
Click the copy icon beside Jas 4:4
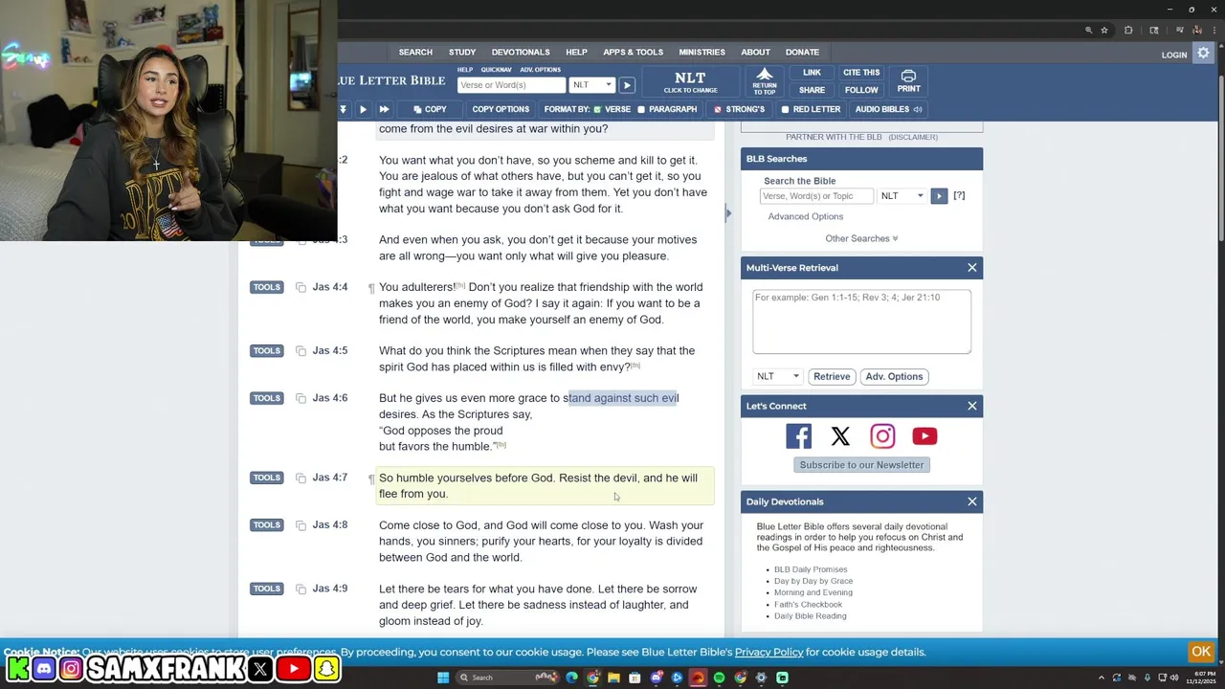point(301,287)
